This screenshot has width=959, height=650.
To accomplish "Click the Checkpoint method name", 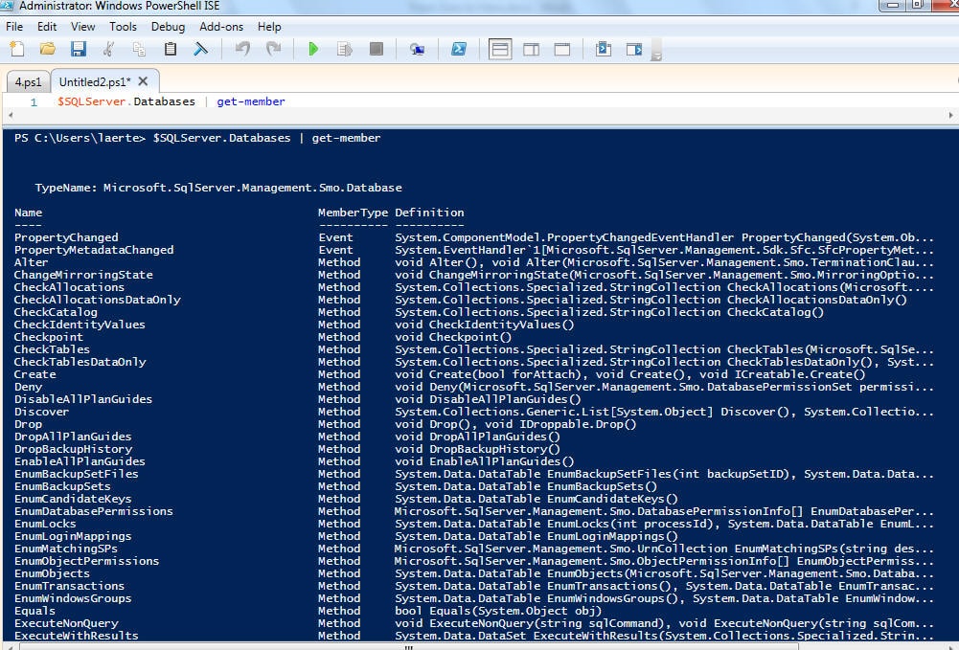I will point(48,337).
